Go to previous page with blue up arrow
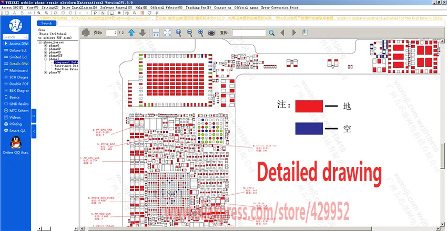 [x=131, y=33]
